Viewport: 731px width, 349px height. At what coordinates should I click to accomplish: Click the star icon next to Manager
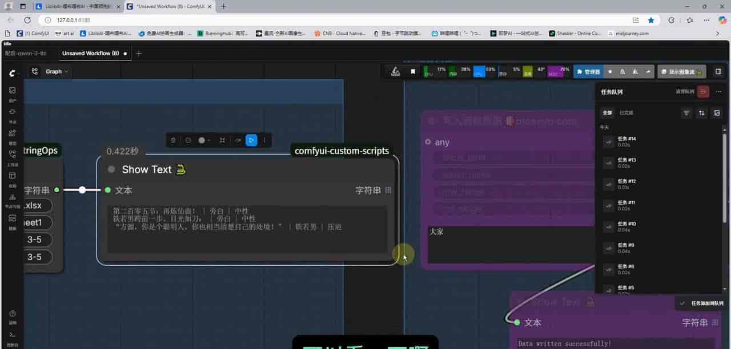click(x=610, y=72)
